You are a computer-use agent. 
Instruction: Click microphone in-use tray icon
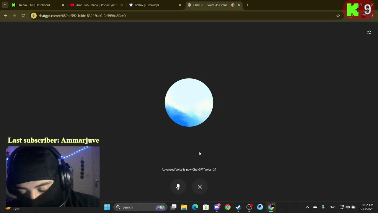(x=323, y=207)
